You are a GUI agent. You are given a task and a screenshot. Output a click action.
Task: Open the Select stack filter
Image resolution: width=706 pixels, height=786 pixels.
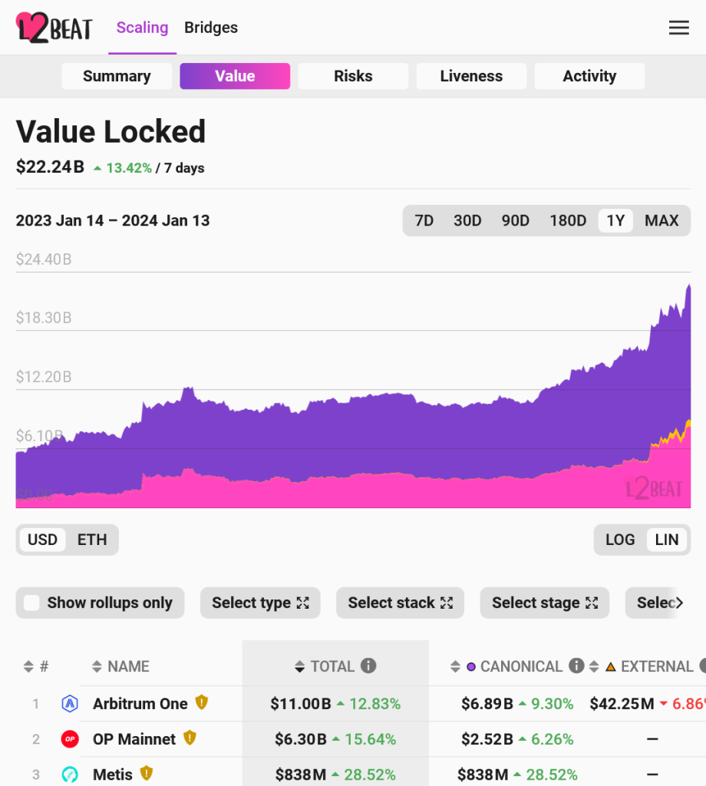(401, 603)
